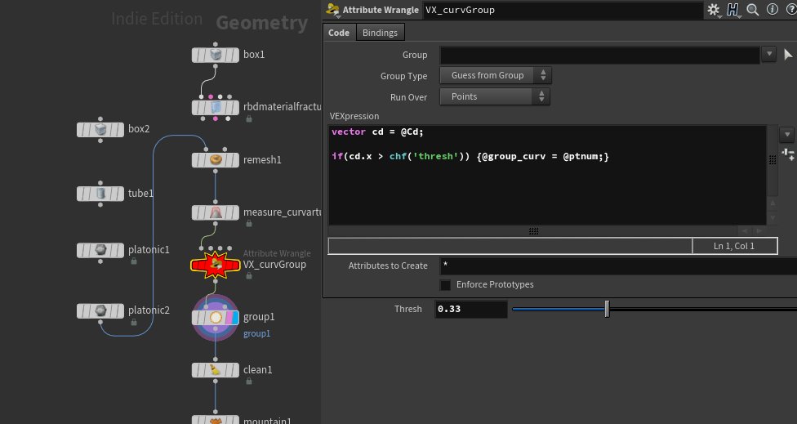Show node info with the i icon
The width and height of the screenshot is (797, 424).
773,9
